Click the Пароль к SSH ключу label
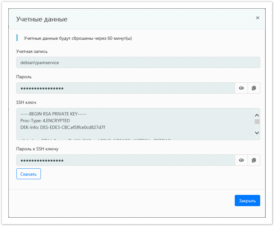Viewport: 274px width, 226px height. [37, 149]
